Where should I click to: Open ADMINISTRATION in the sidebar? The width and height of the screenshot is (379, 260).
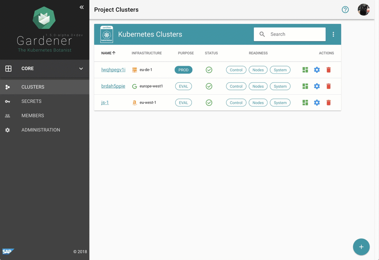(x=41, y=130)
